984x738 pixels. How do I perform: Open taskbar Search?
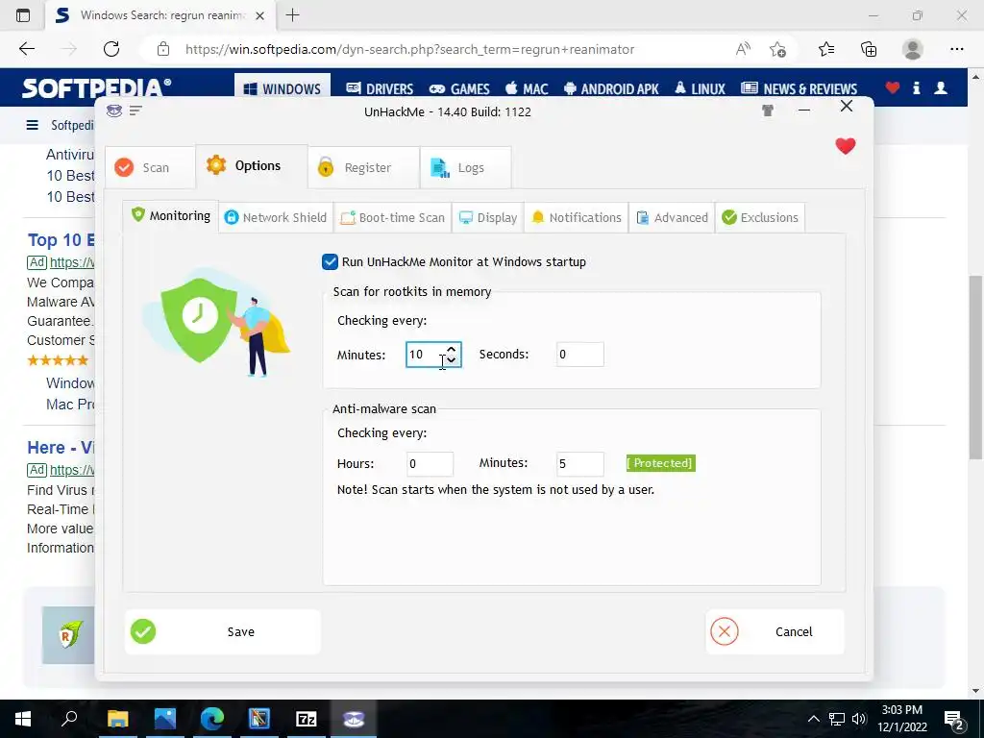pyautogui.click(x=69, y=719)
